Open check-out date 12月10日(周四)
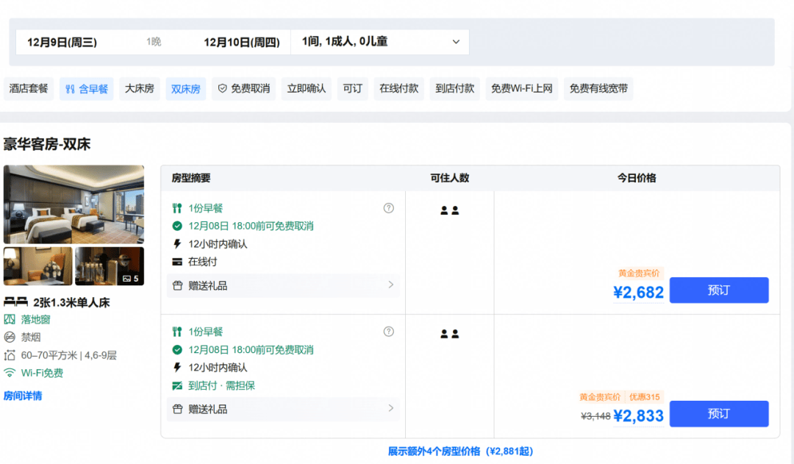This screenshot has height=464, width=794. pos(242,42)
